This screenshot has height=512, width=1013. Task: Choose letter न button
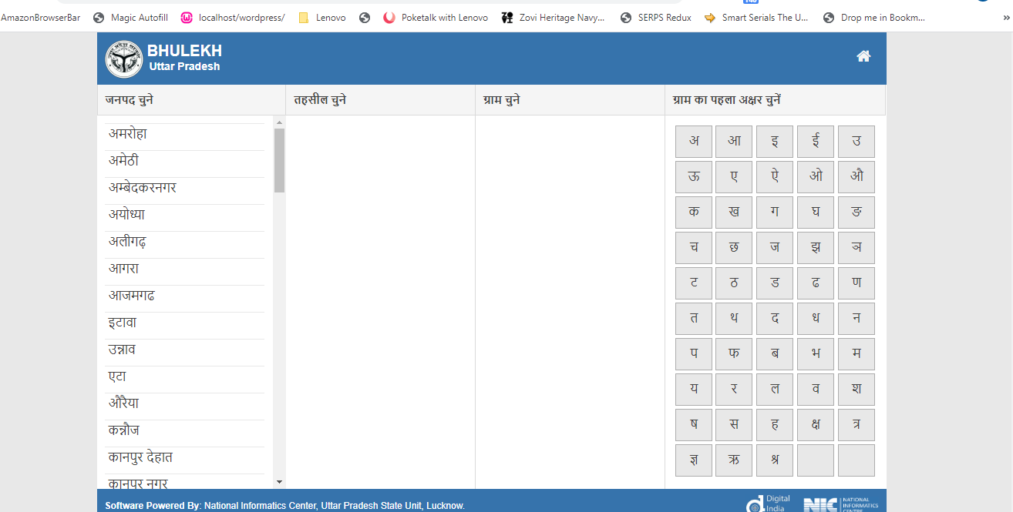coord(857,319)
